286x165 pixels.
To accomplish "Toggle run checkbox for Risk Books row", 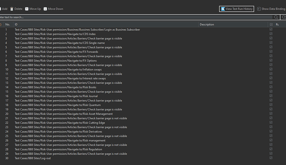I will pyautogui.click(x=271, y=87).
